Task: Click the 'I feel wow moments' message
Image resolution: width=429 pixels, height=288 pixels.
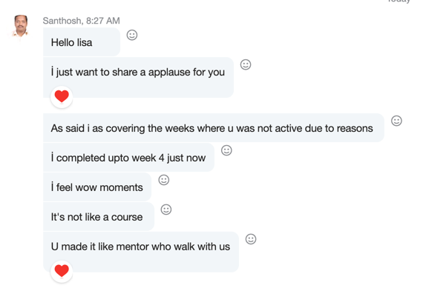Action: 97,187
